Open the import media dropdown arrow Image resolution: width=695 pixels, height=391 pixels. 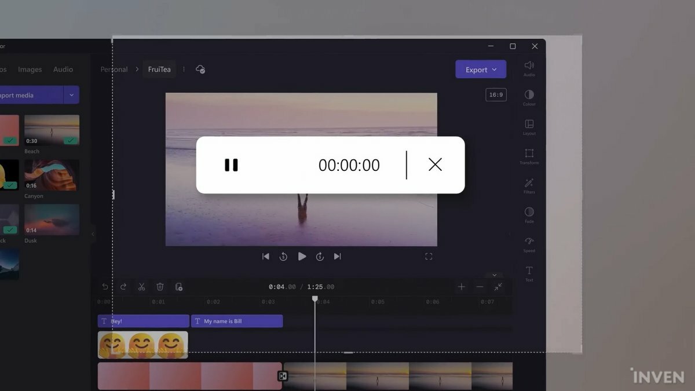(72, 95)
